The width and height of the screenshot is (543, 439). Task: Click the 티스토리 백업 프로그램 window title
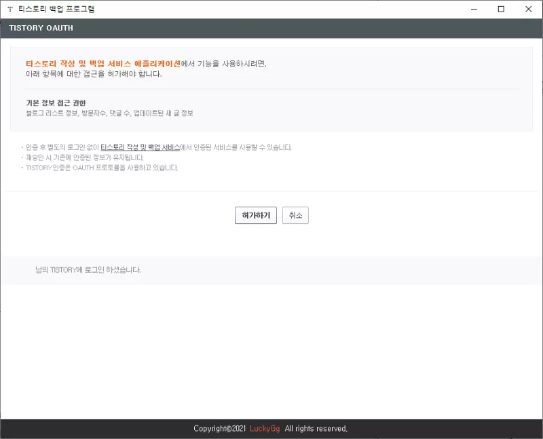coord(56,9)
